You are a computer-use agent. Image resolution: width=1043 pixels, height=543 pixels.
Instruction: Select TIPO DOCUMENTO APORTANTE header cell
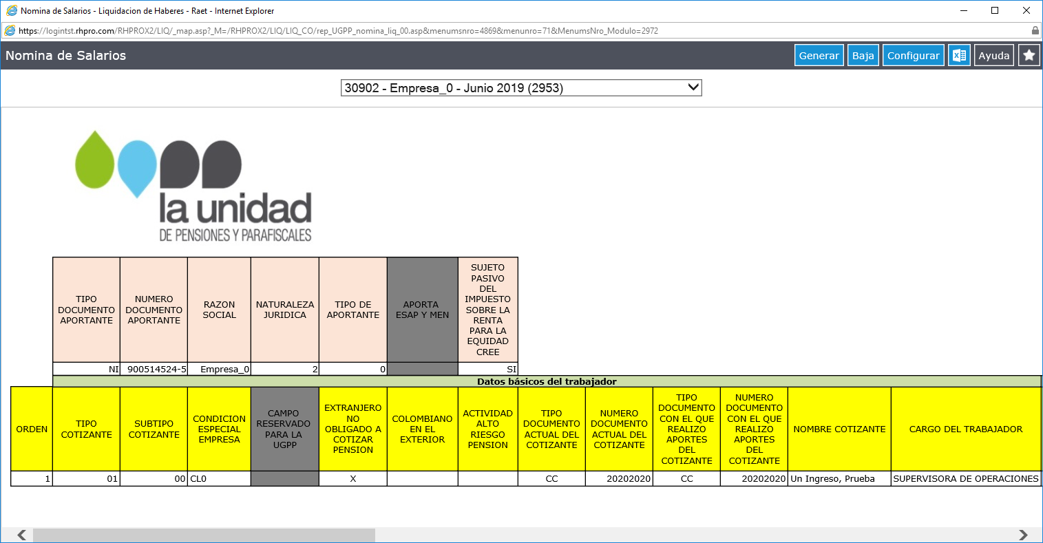(x=86, y=310)
